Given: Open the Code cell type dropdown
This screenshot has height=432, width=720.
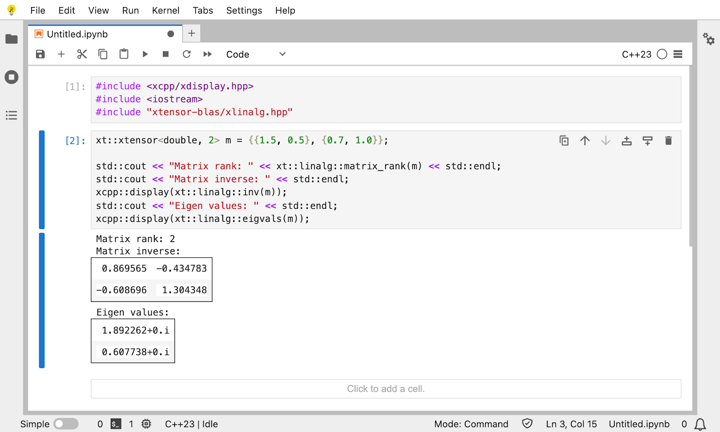Looking at the screenshot, I should (256, 54).
